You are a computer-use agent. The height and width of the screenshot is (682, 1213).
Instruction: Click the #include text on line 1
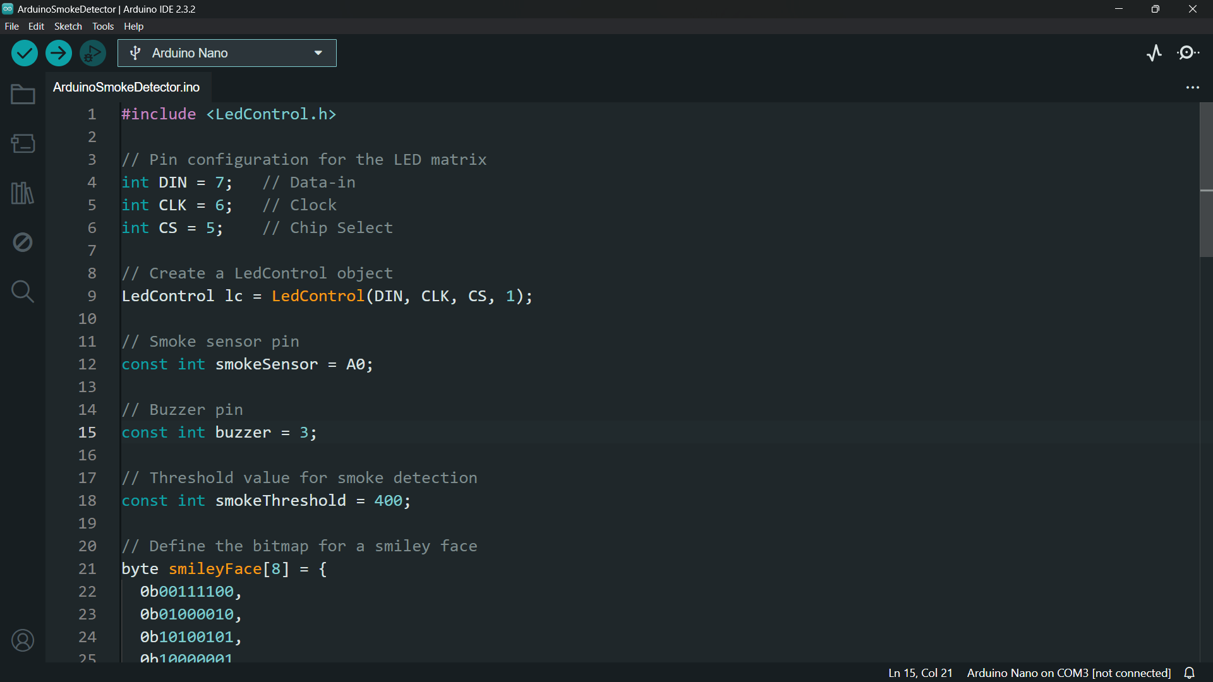click(159, 114)
